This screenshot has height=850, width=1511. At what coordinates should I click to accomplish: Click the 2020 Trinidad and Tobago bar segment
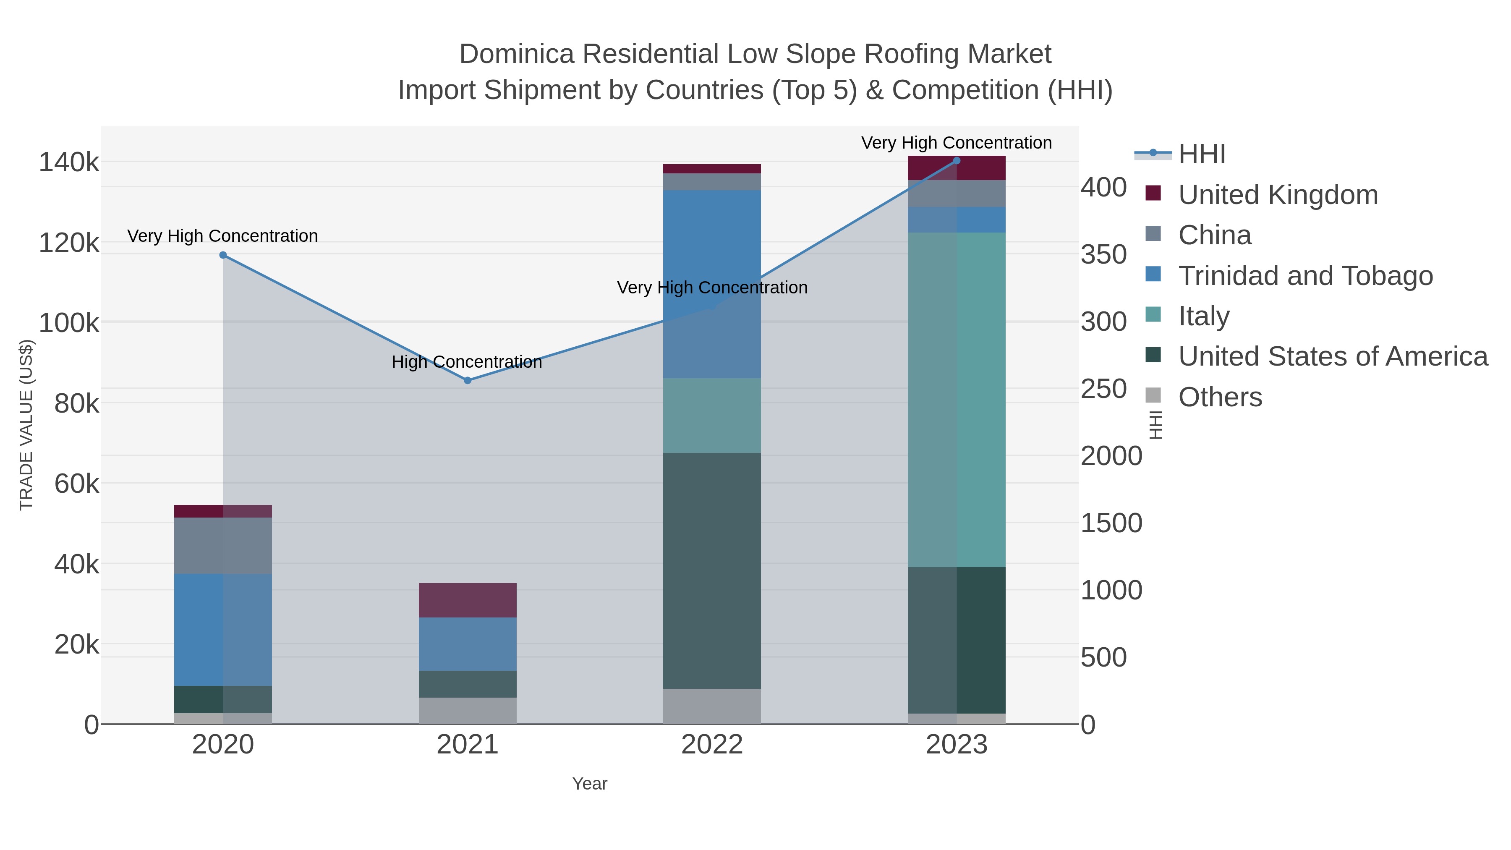click(x=223, y=630)
